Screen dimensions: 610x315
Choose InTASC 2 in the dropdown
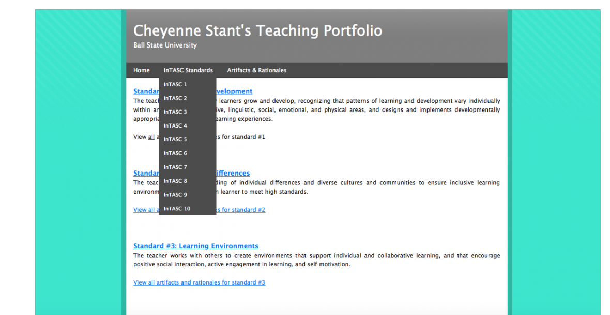pyautogui.click(x=176, y=98)
